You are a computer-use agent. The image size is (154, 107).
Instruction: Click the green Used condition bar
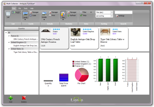pyautogui.click(x=116, y=70)
